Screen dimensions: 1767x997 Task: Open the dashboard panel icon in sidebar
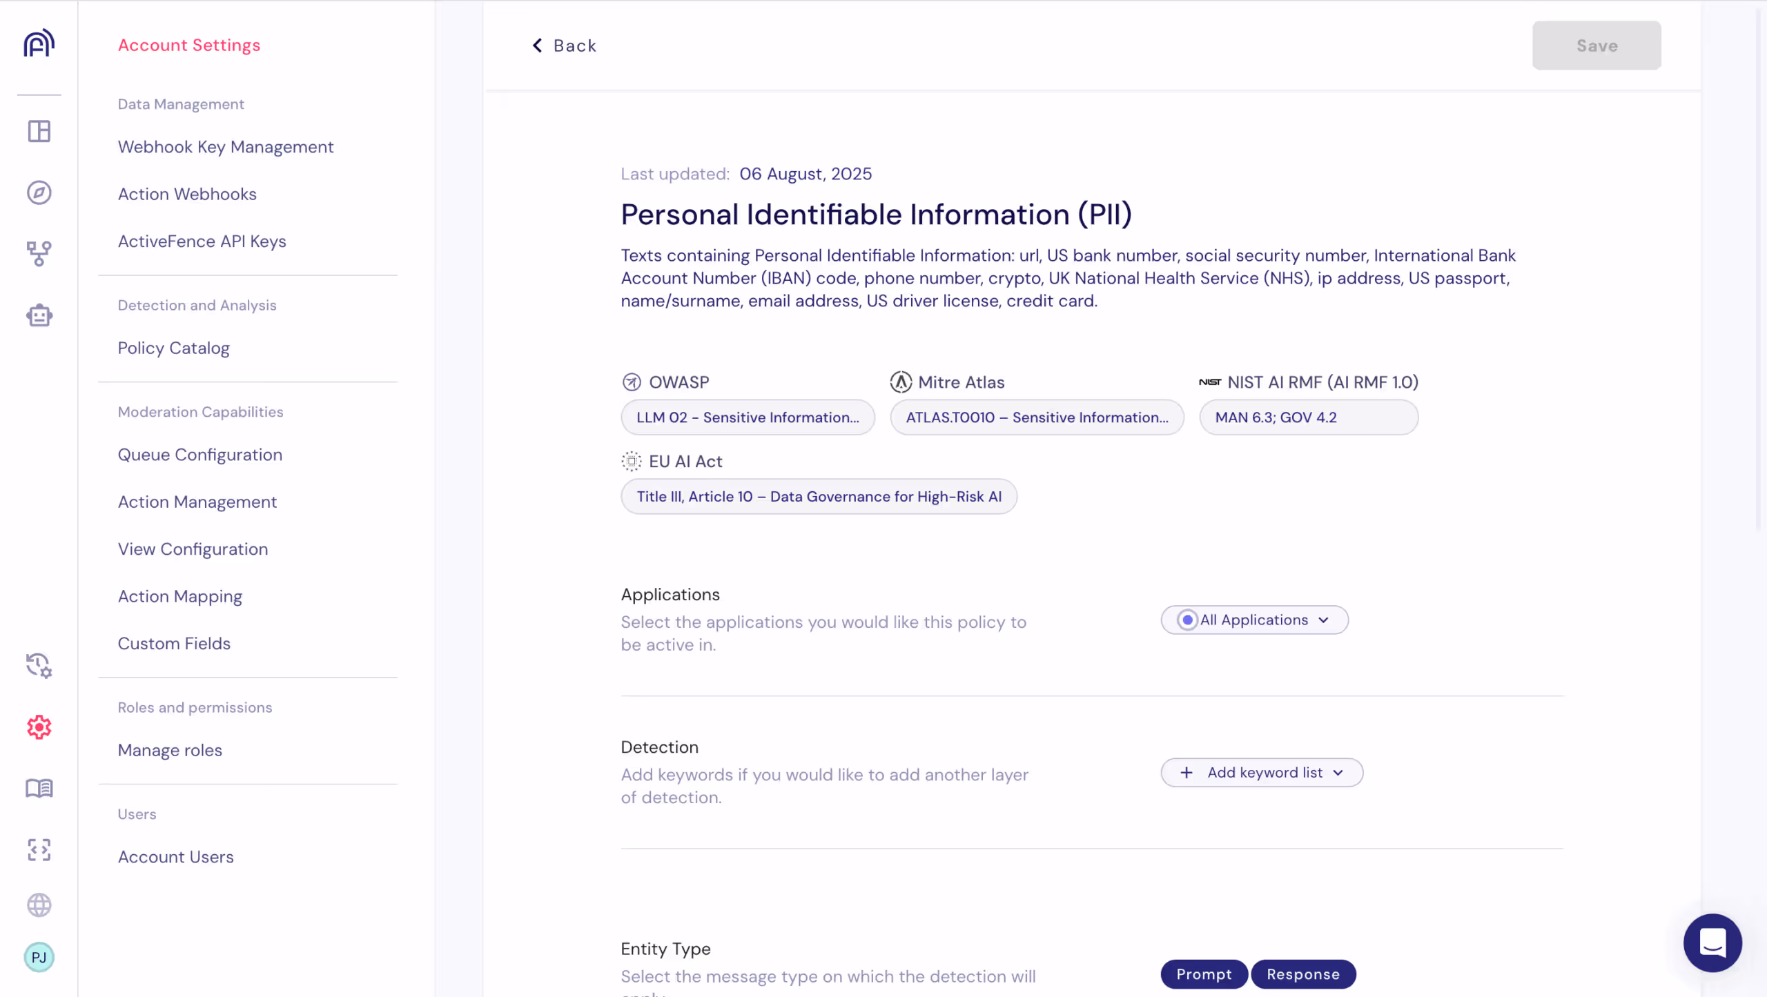click(x=39, y=131)
